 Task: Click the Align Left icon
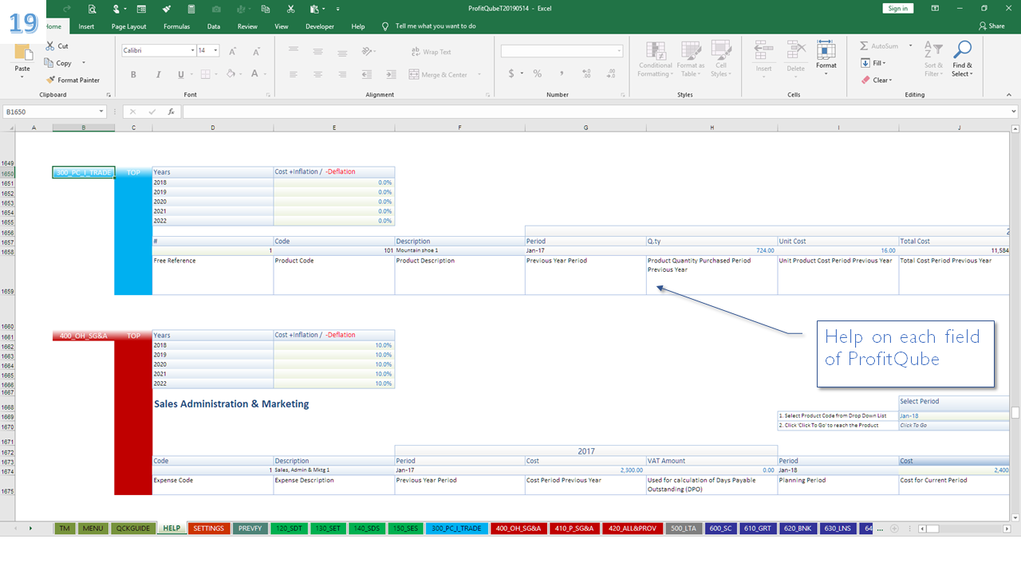pos(294,74)
